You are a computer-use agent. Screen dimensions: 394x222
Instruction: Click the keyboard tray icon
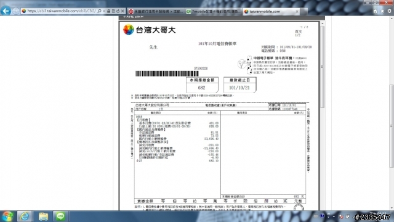click(x=316, y=216)
